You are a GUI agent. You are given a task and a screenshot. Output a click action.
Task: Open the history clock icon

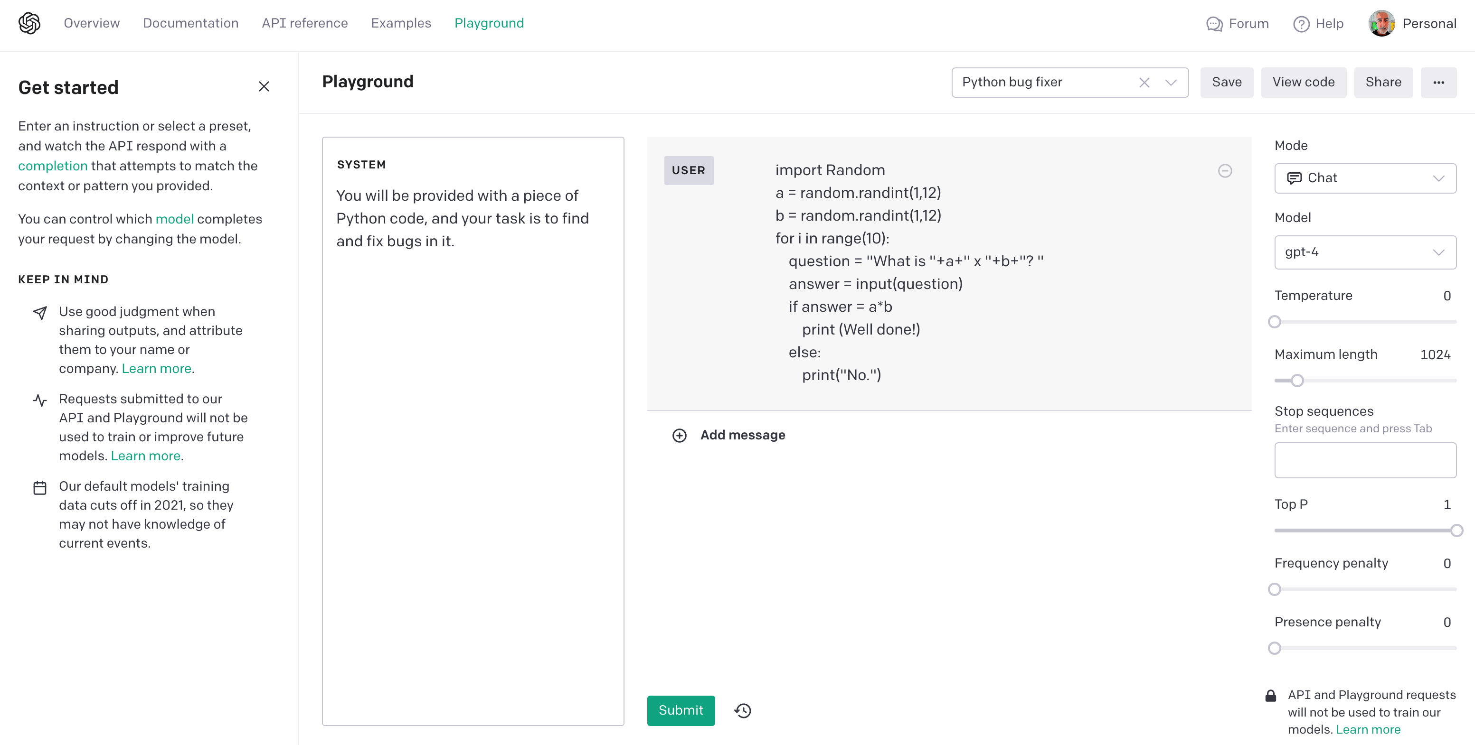coord(743,711)
